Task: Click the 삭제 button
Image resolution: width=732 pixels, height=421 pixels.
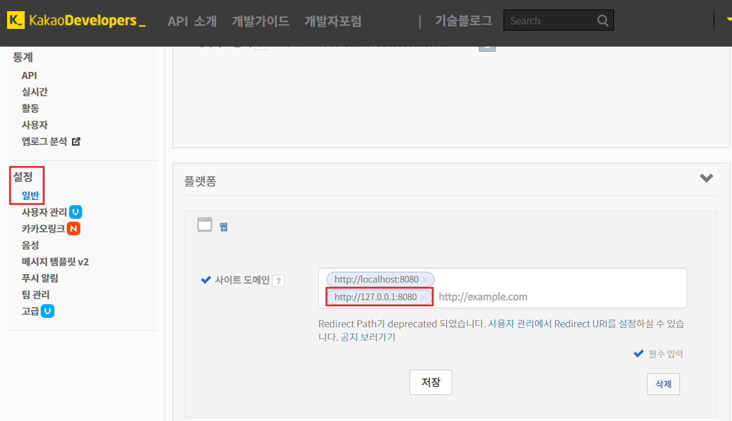Action: 664,384
